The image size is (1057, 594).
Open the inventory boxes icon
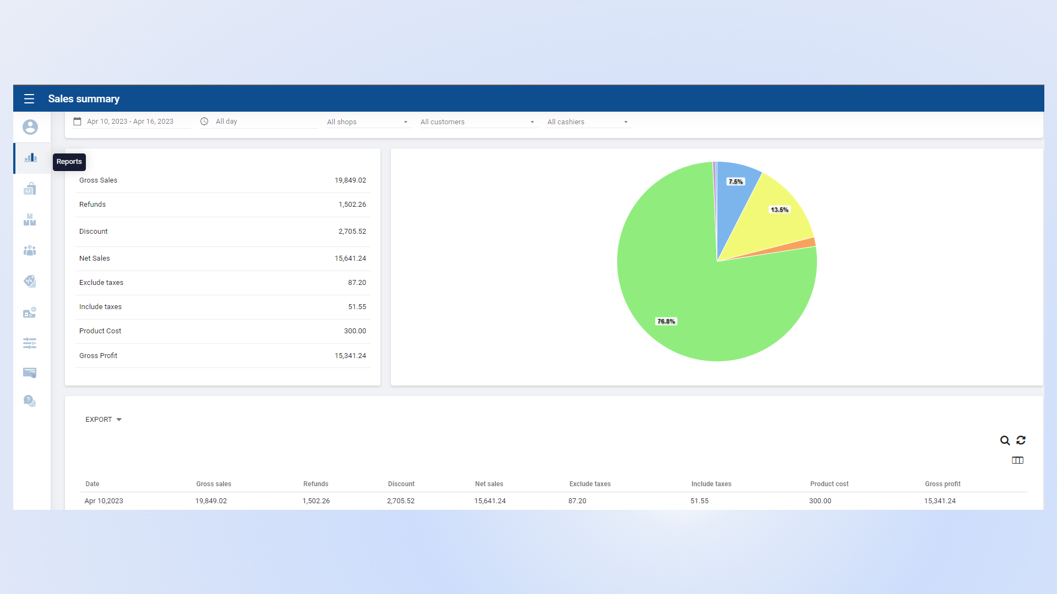(30, 220)
